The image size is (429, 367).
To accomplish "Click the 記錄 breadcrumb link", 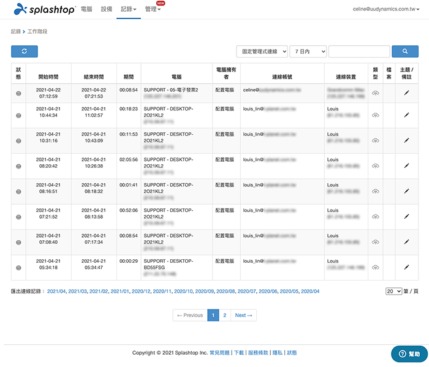I will pyautogui.click(x=16, y=31).
